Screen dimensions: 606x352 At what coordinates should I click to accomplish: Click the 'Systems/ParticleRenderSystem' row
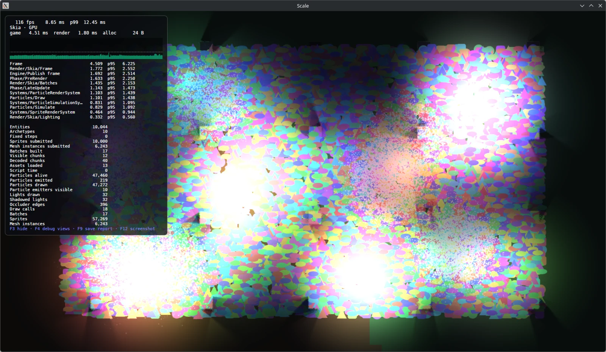click(x=72, y=93)
